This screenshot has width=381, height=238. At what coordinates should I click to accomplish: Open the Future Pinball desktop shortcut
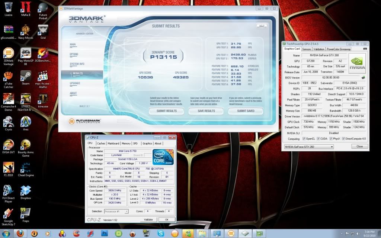(43, 11)
